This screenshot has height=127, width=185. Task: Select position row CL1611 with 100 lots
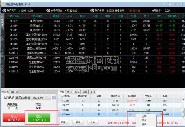pos(120,101)
